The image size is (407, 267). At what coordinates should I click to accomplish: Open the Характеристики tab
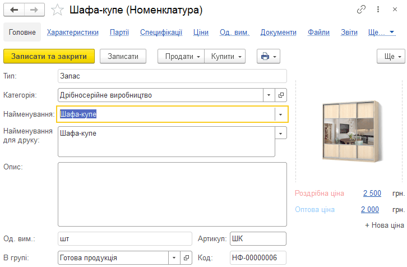coord(73,32)
